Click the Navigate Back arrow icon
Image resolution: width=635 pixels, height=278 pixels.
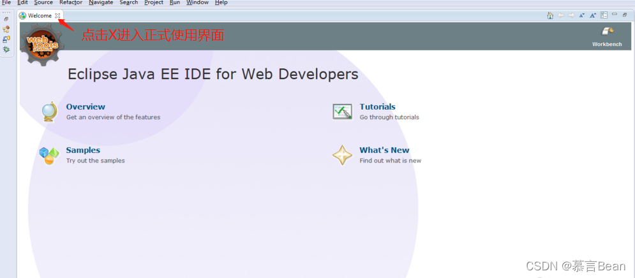click(561, 15)
